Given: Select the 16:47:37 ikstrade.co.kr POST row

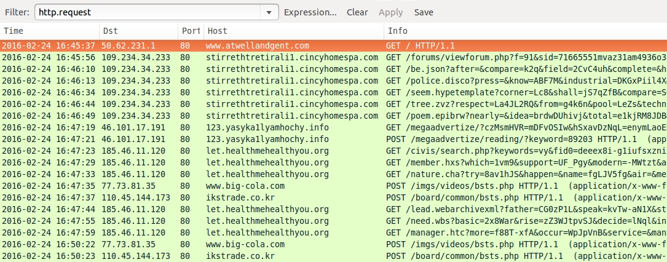Looking at the screenshot, I should tap(332, 197).
